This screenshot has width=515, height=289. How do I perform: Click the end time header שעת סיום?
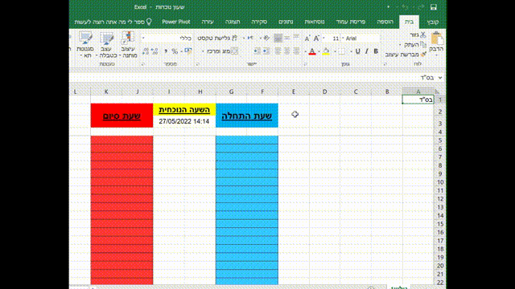[x=122, y=116]
